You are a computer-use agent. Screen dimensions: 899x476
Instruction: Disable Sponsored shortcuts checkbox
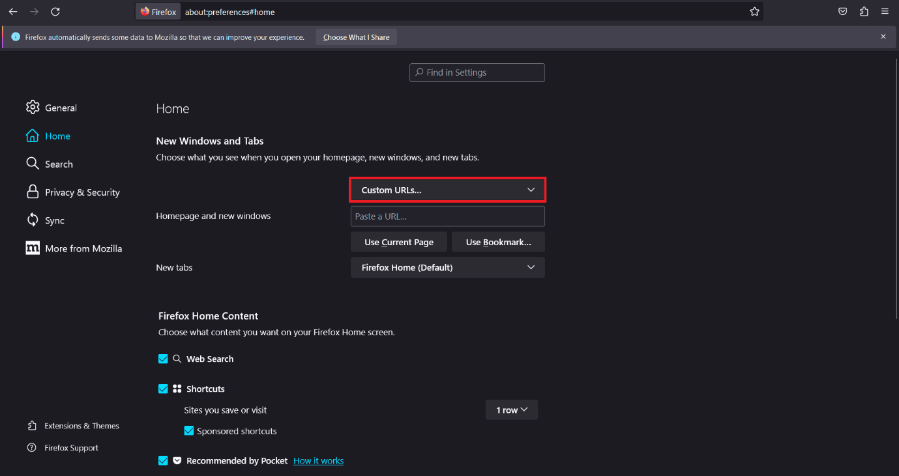189,431
